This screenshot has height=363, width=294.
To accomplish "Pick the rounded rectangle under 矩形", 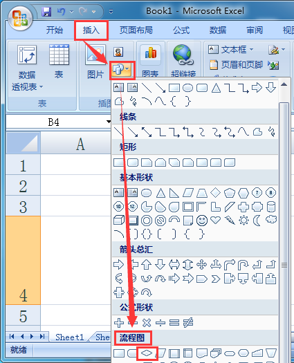I will [133, 162].
